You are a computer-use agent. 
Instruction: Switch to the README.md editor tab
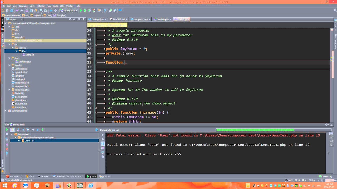pos(119,19)
